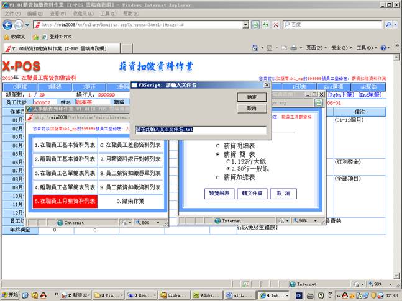Select the 薪資加總表 radio option
The height and width of the screenshot is (301, 402).
tap(217, 177)
